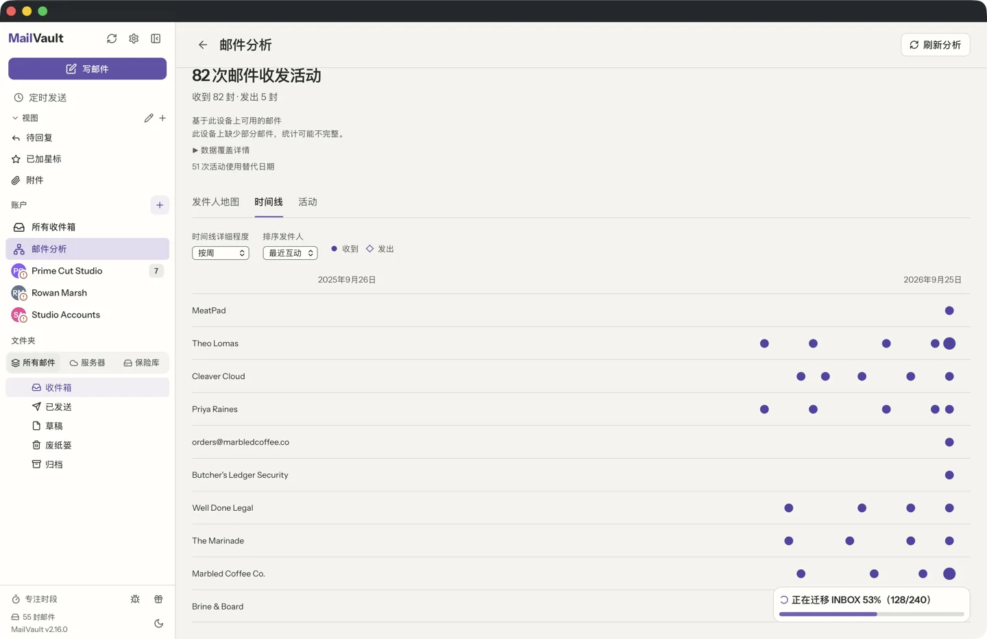
Task: Start a 专注时段 focus session
Action: (34, 599)
